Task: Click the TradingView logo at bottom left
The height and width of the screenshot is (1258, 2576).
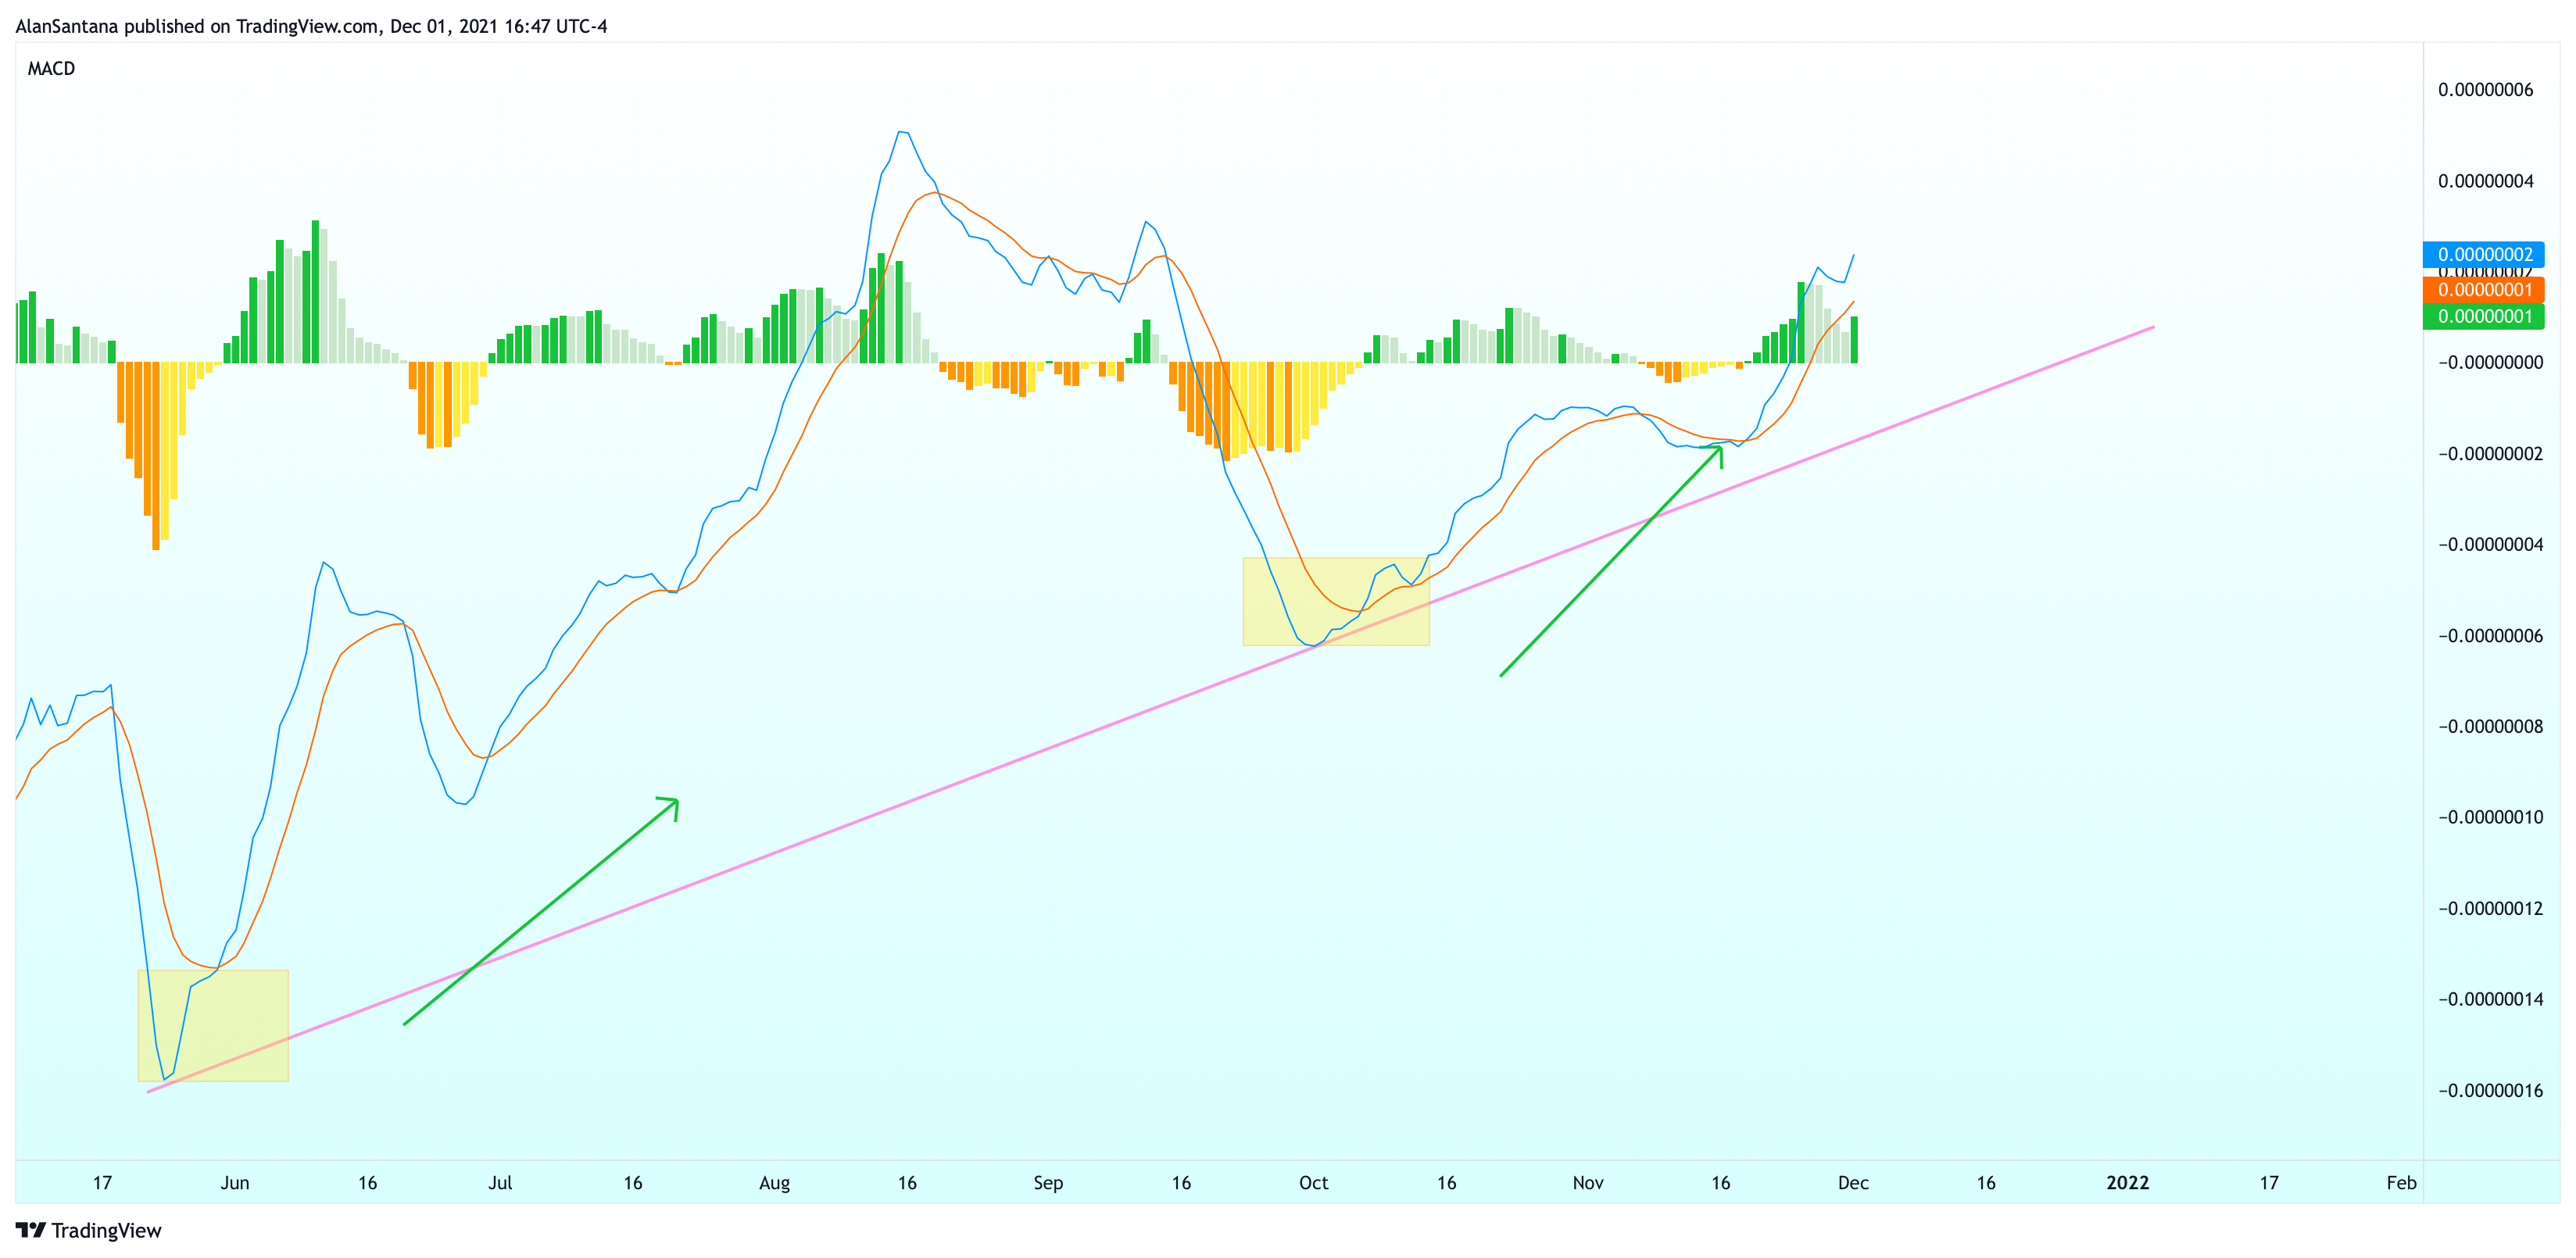Action: [89, 1230]
